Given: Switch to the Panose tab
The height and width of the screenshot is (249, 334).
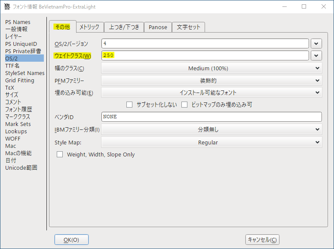Looking at the screenshot, I should pos(158,27).
